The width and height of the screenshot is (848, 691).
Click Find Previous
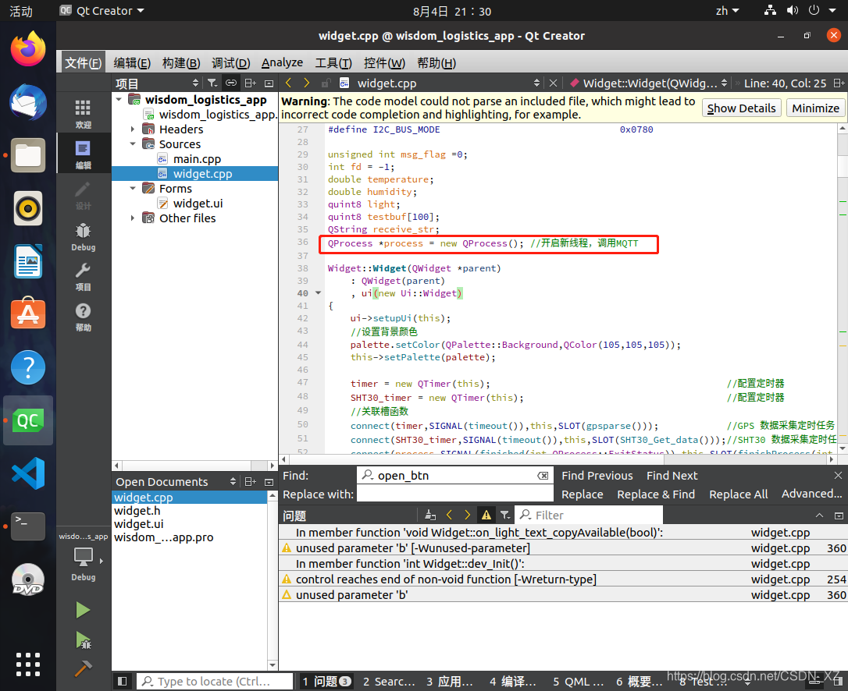(x=597, y=476)
